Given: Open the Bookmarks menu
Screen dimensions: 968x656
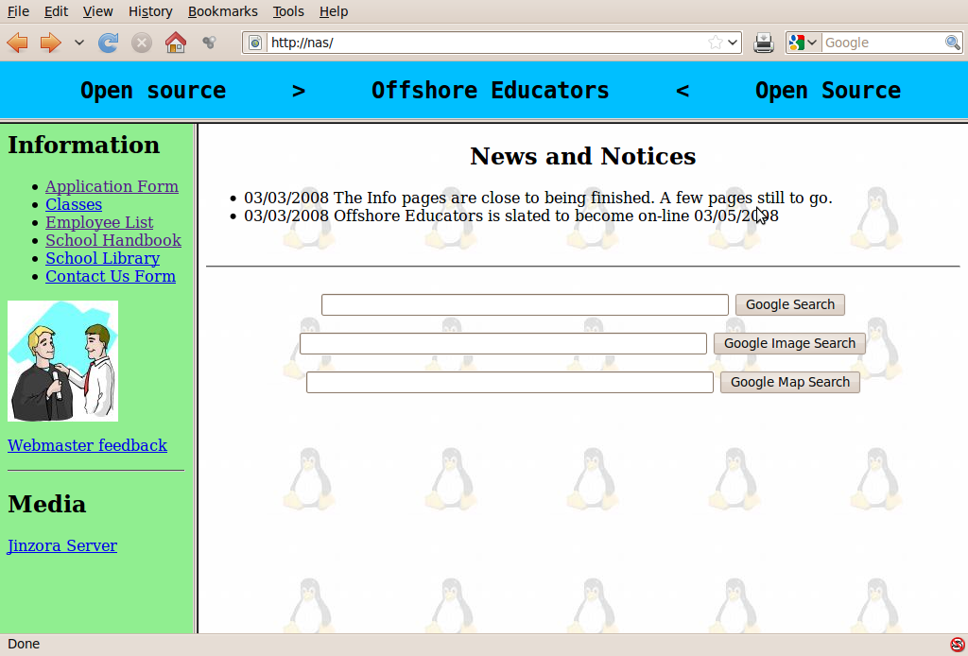Looking at the screenshot, I should (223, 11).
